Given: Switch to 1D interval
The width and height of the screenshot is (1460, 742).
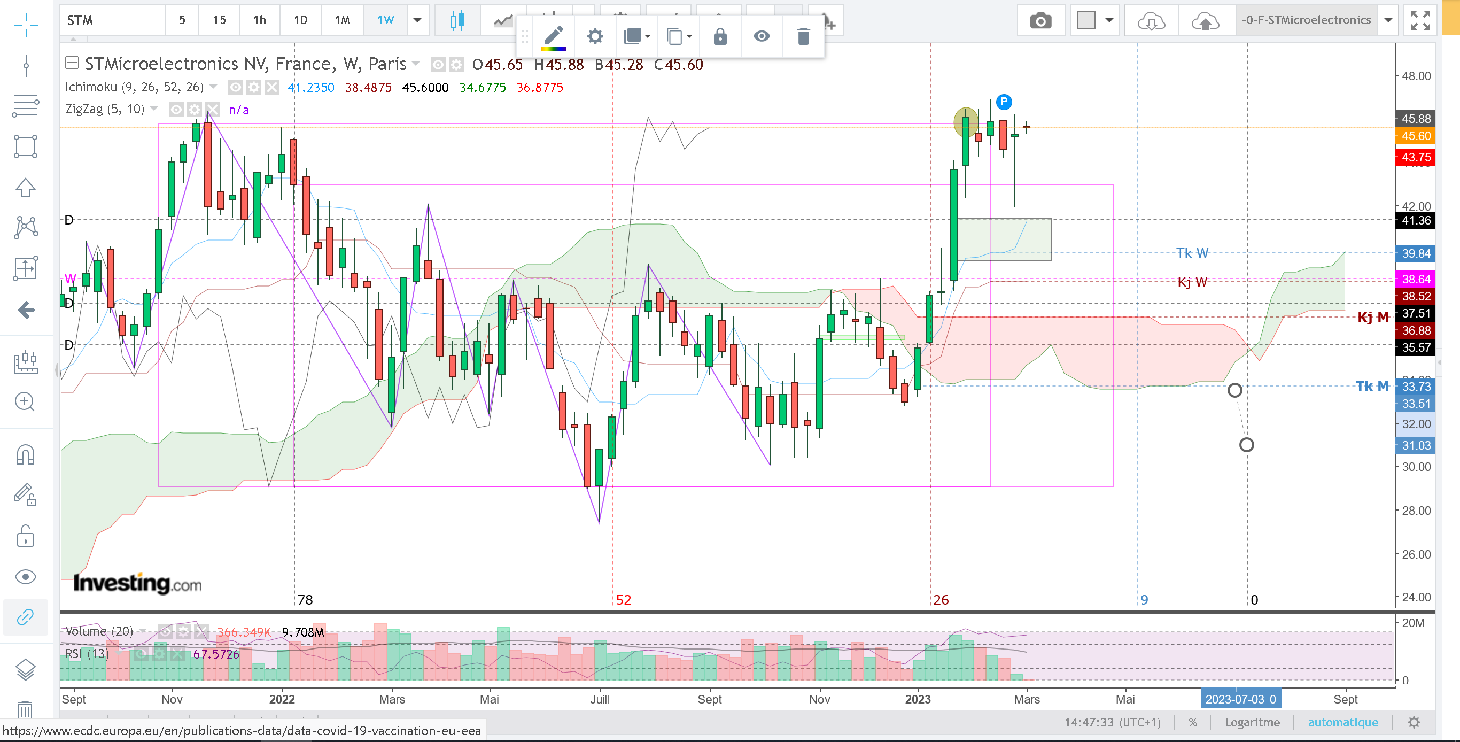Looking at the screenshot, I should point(300,20).
